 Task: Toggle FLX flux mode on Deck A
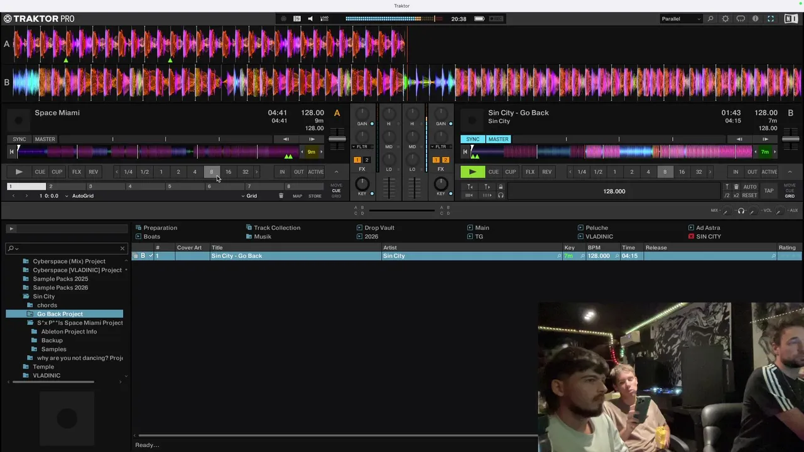(77, 172)
